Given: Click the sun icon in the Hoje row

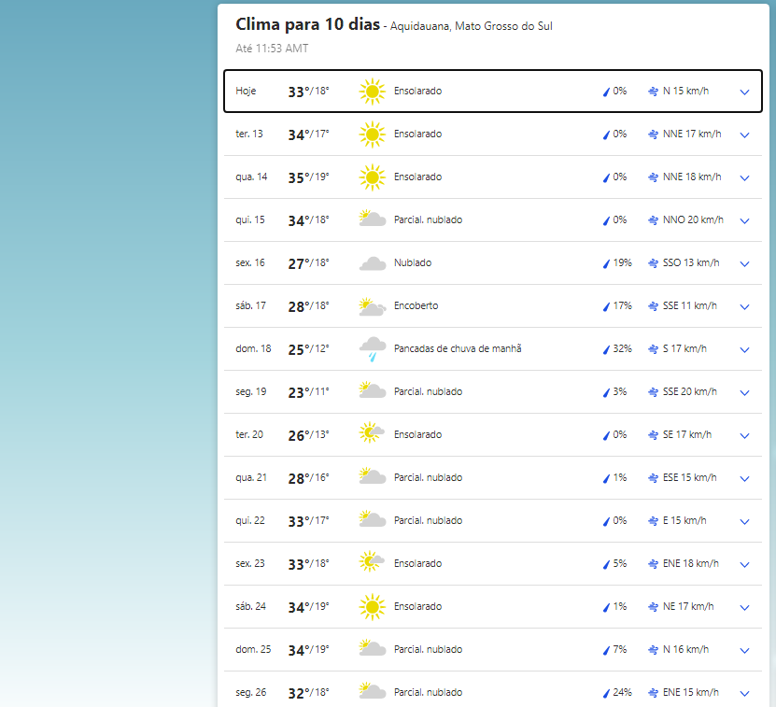Looking at the screenshot, I should (x=372, y=92).
